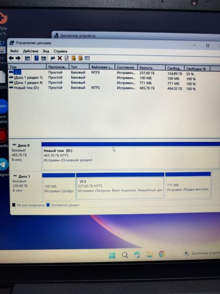Toggle the console tree toolbar icon
220x294 pixels.
[28, 58]
